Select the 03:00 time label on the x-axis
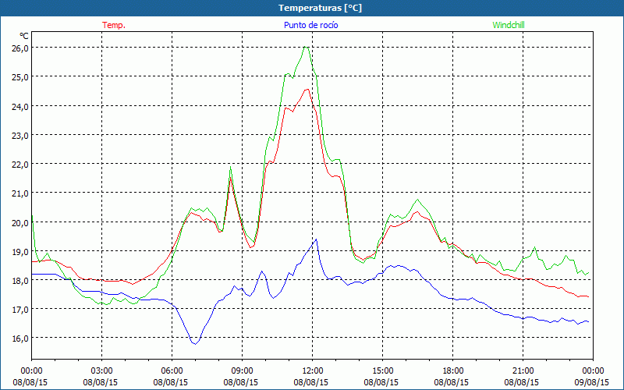The height and width of the screenshot is (390, 624). (101, 370)
